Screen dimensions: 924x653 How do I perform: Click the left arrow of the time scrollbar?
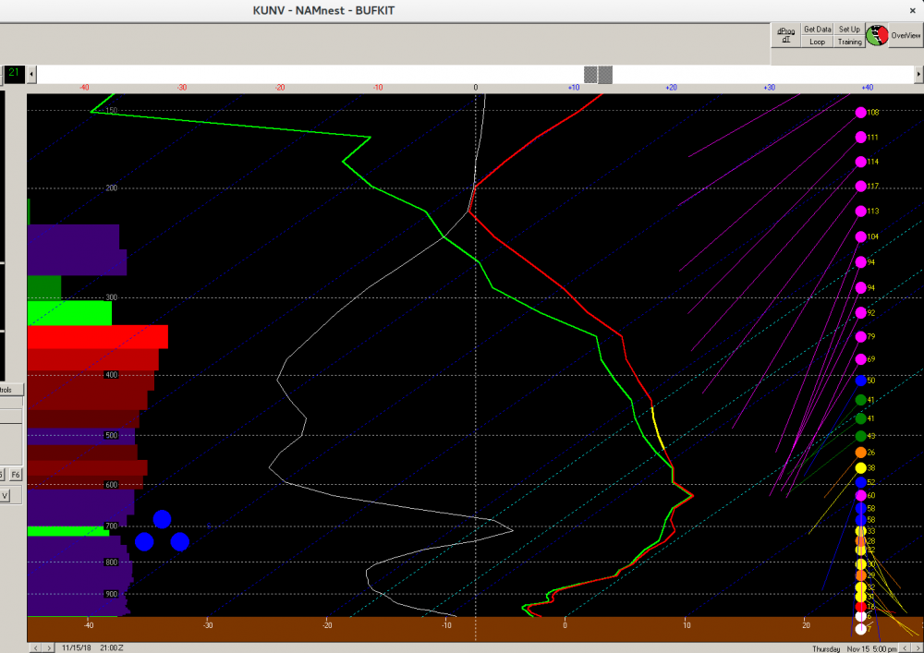click(31, 75)
